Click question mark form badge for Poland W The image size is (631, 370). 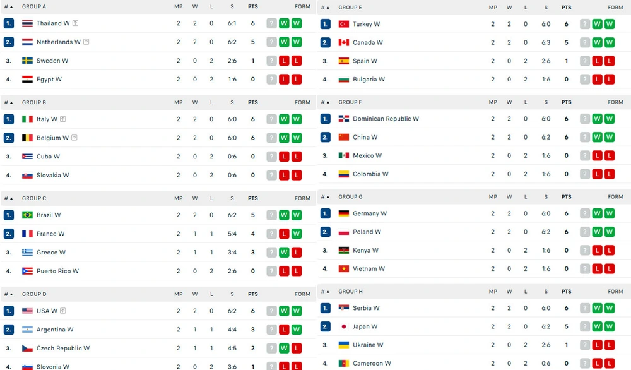pyautogui.click(x=585, y=232)
